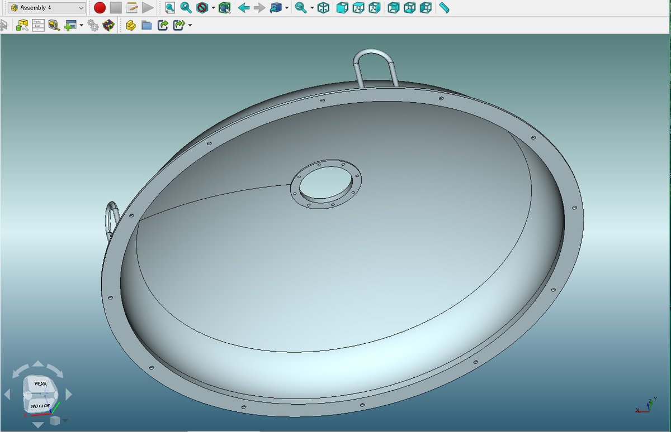Viewport: 671px width, 432px height.
Task: Click the third cube face view icon
Action: (x=375, y=8)
